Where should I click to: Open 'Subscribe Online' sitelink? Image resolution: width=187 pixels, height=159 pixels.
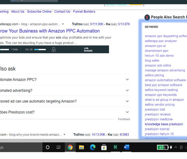pos(39,12)
